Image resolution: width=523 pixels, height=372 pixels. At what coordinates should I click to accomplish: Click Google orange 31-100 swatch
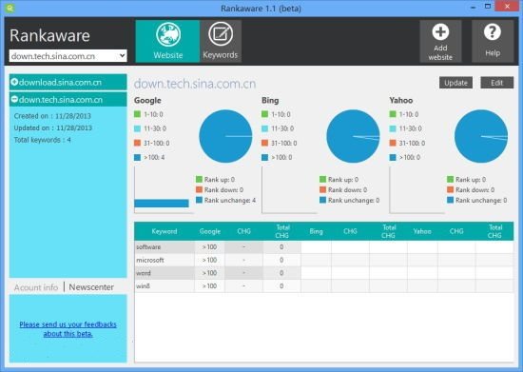(x=138, y=143)
